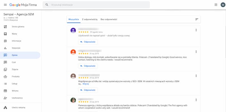Image resolution: width=226 pixels, height=112 pixels.
Task: Click the fourth reviewer's profile photo
Action: coord(73,100)
